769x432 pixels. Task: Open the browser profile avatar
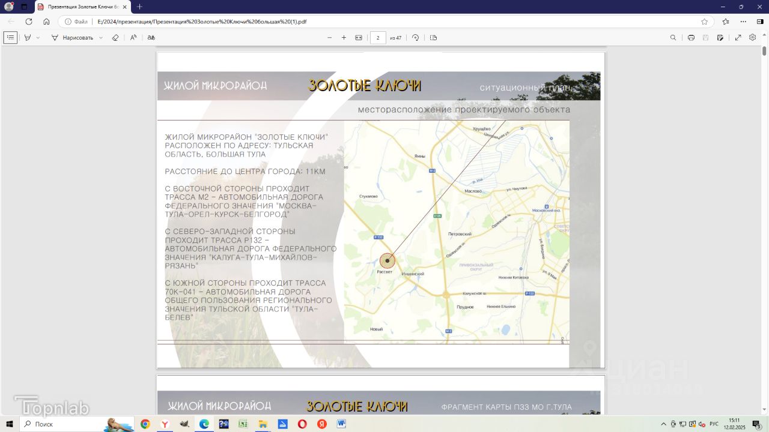(9, 7)
